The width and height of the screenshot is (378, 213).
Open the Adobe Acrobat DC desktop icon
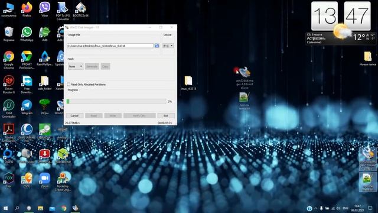(x=9, y=133)
